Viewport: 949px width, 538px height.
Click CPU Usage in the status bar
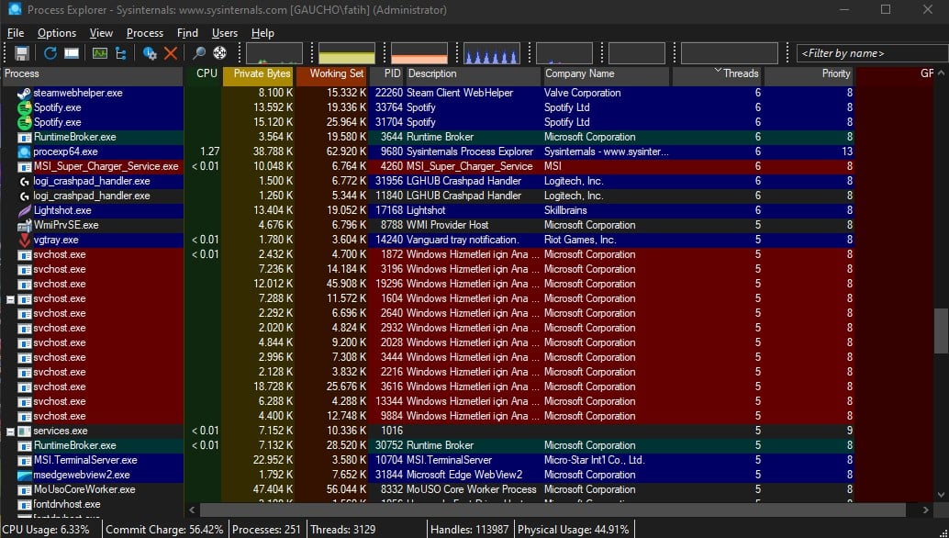[x=46, y=530]
